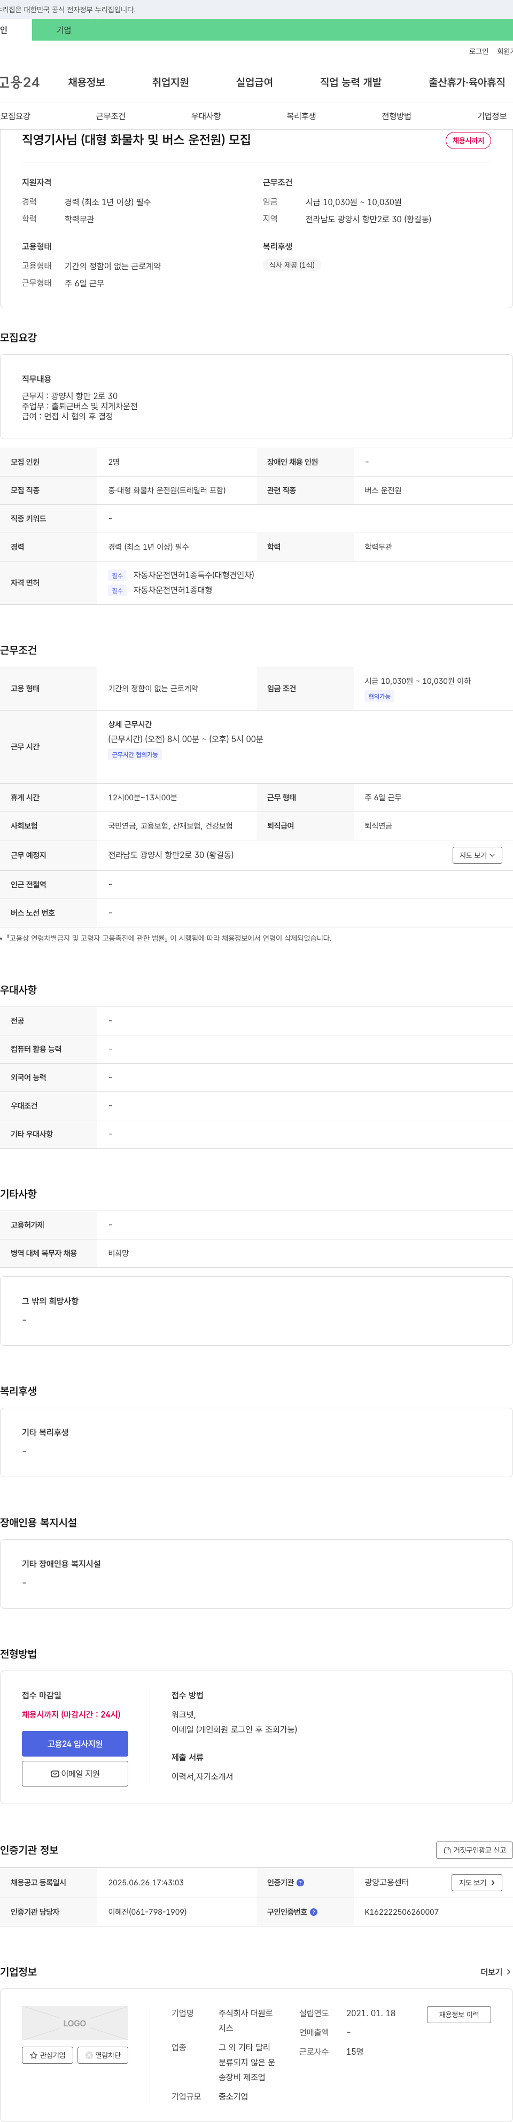Open the 직업 능력 개발 menu
513x2122 pixels.
coord(351,82)
